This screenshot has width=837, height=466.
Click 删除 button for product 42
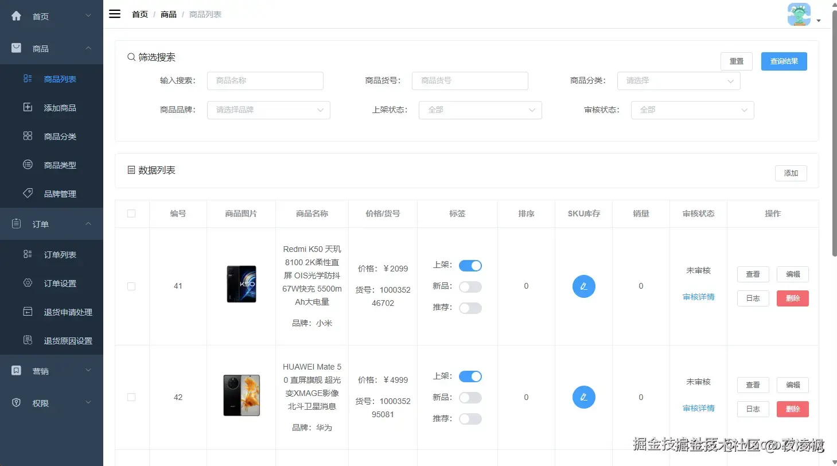[x=793, y=409]
